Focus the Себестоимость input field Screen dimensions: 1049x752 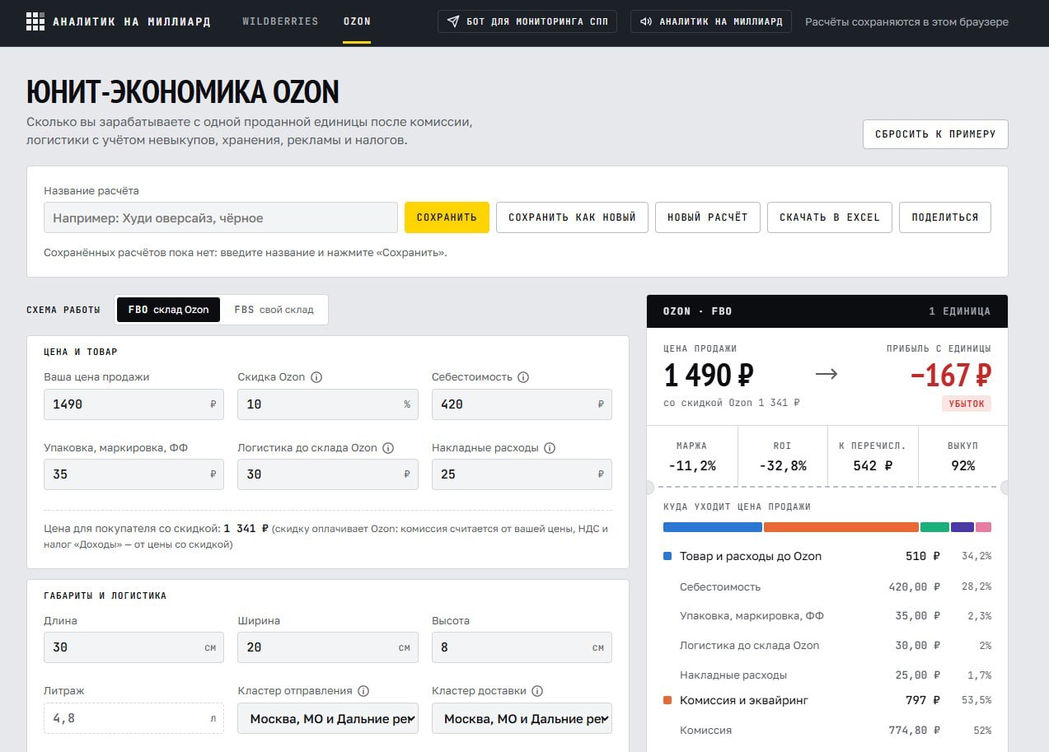(x=522, y=404)
